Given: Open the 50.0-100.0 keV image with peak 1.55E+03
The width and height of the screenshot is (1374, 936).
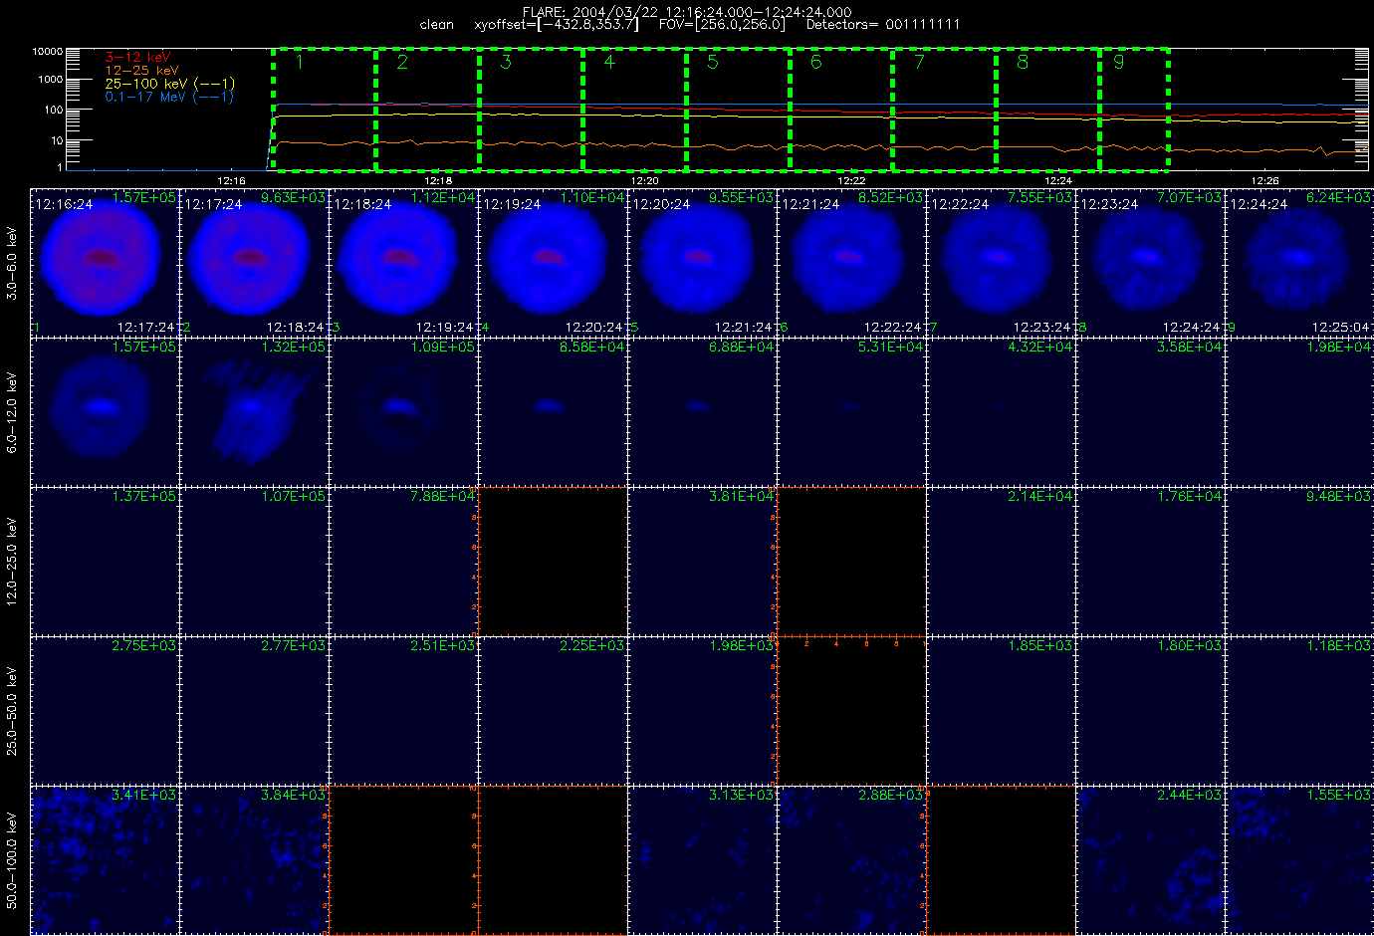Looking at the screenshot, I should point(1299,859).
